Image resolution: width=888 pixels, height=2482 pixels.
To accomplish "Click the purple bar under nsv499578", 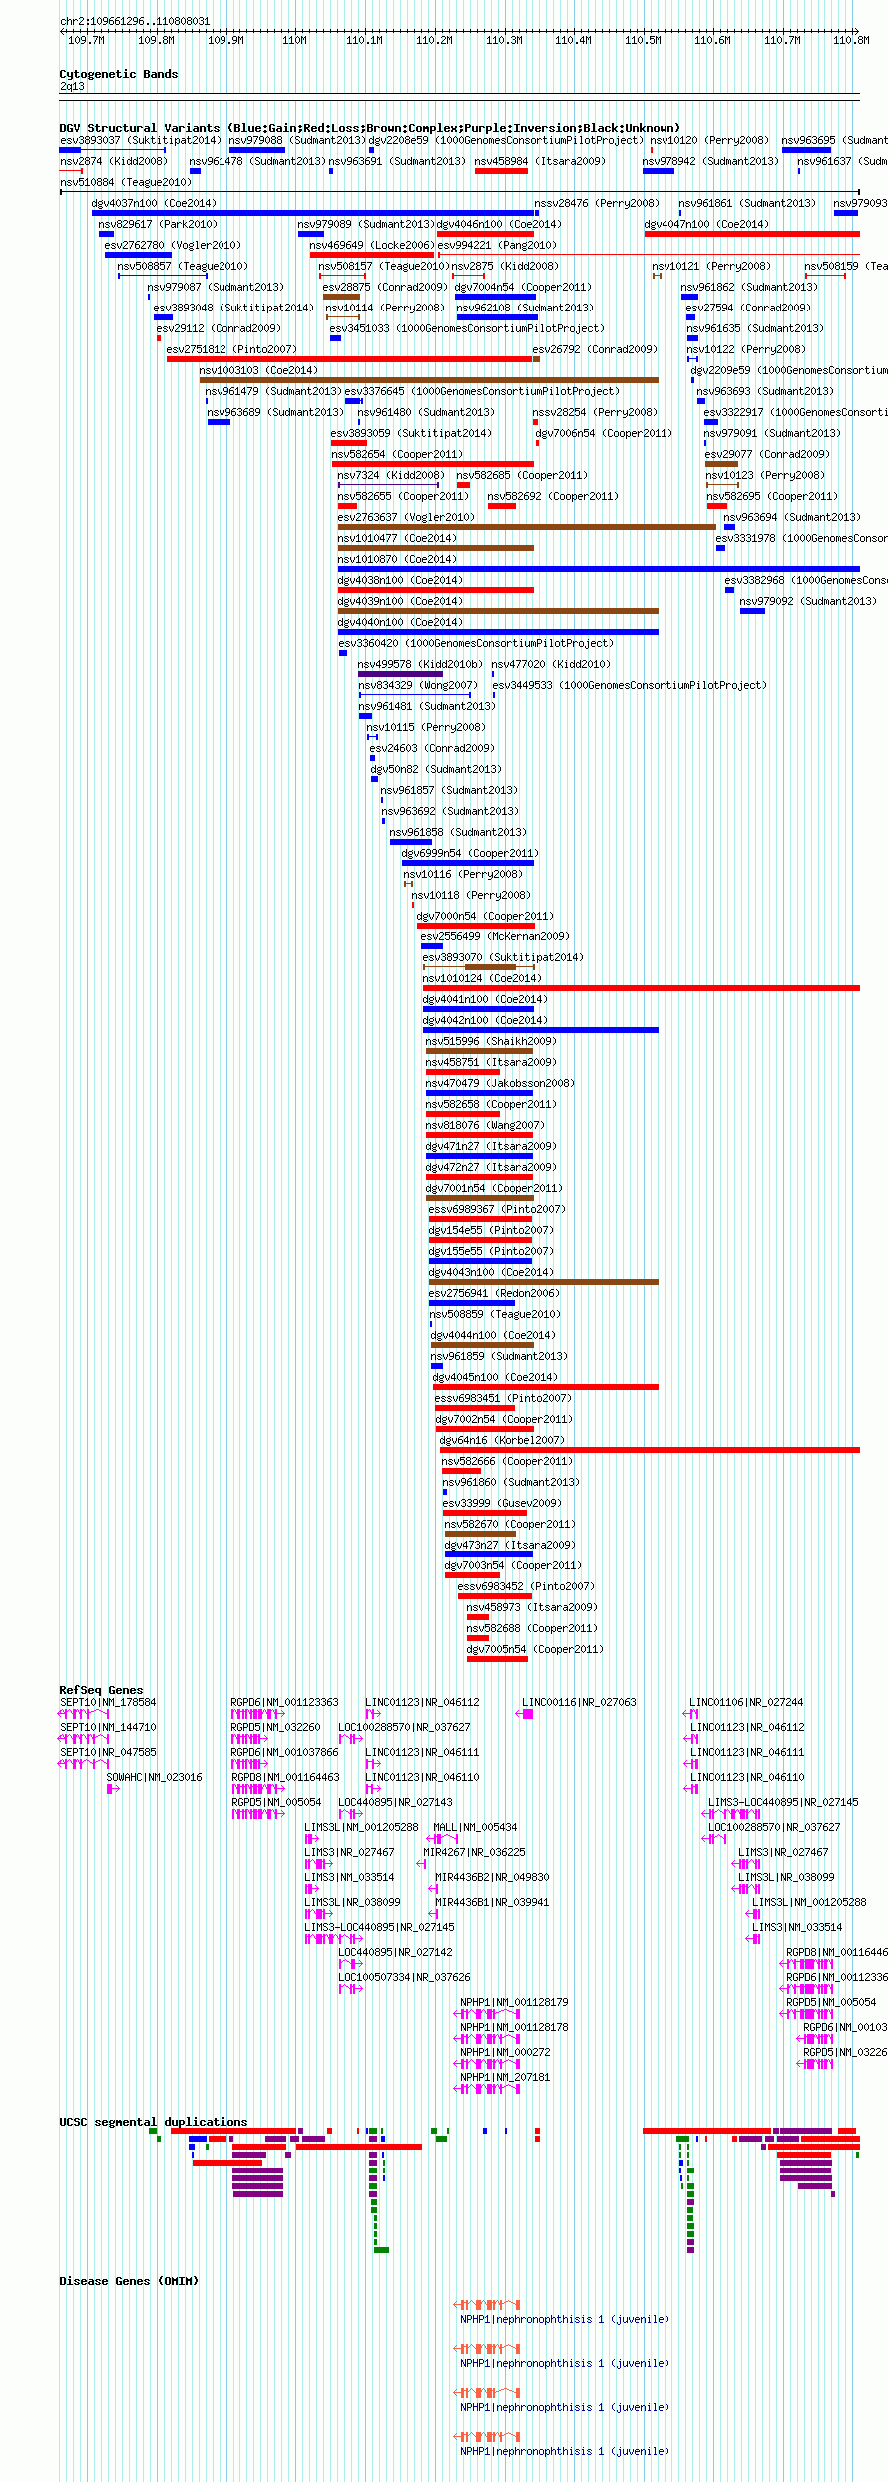I will 400,674.
